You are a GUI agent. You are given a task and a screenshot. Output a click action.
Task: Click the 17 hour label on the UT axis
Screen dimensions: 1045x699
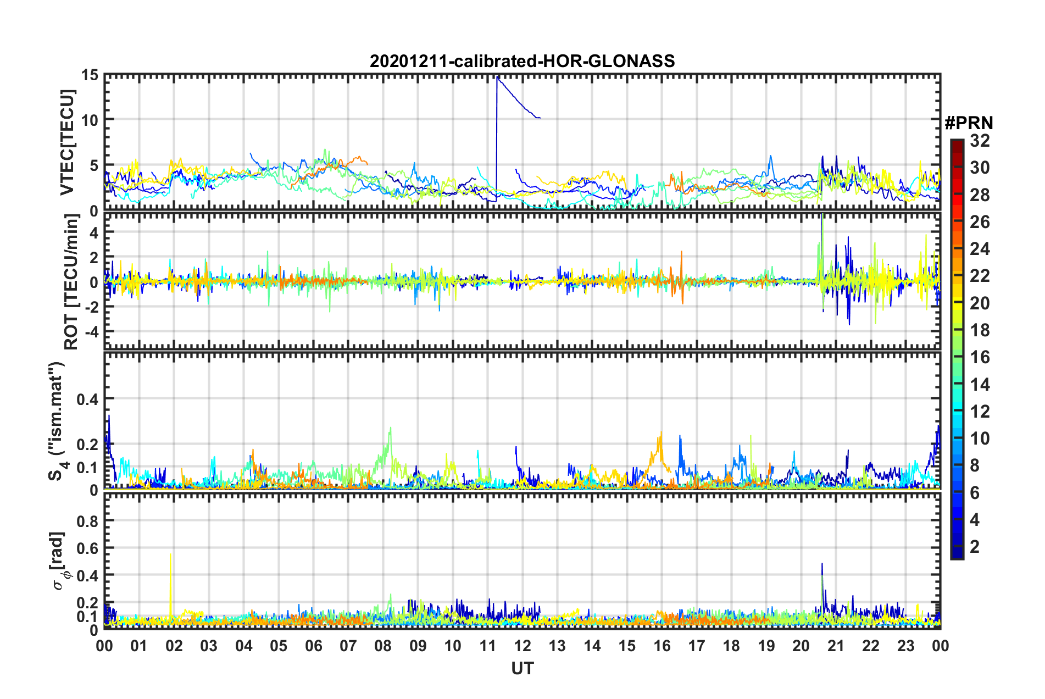point(697,646)
